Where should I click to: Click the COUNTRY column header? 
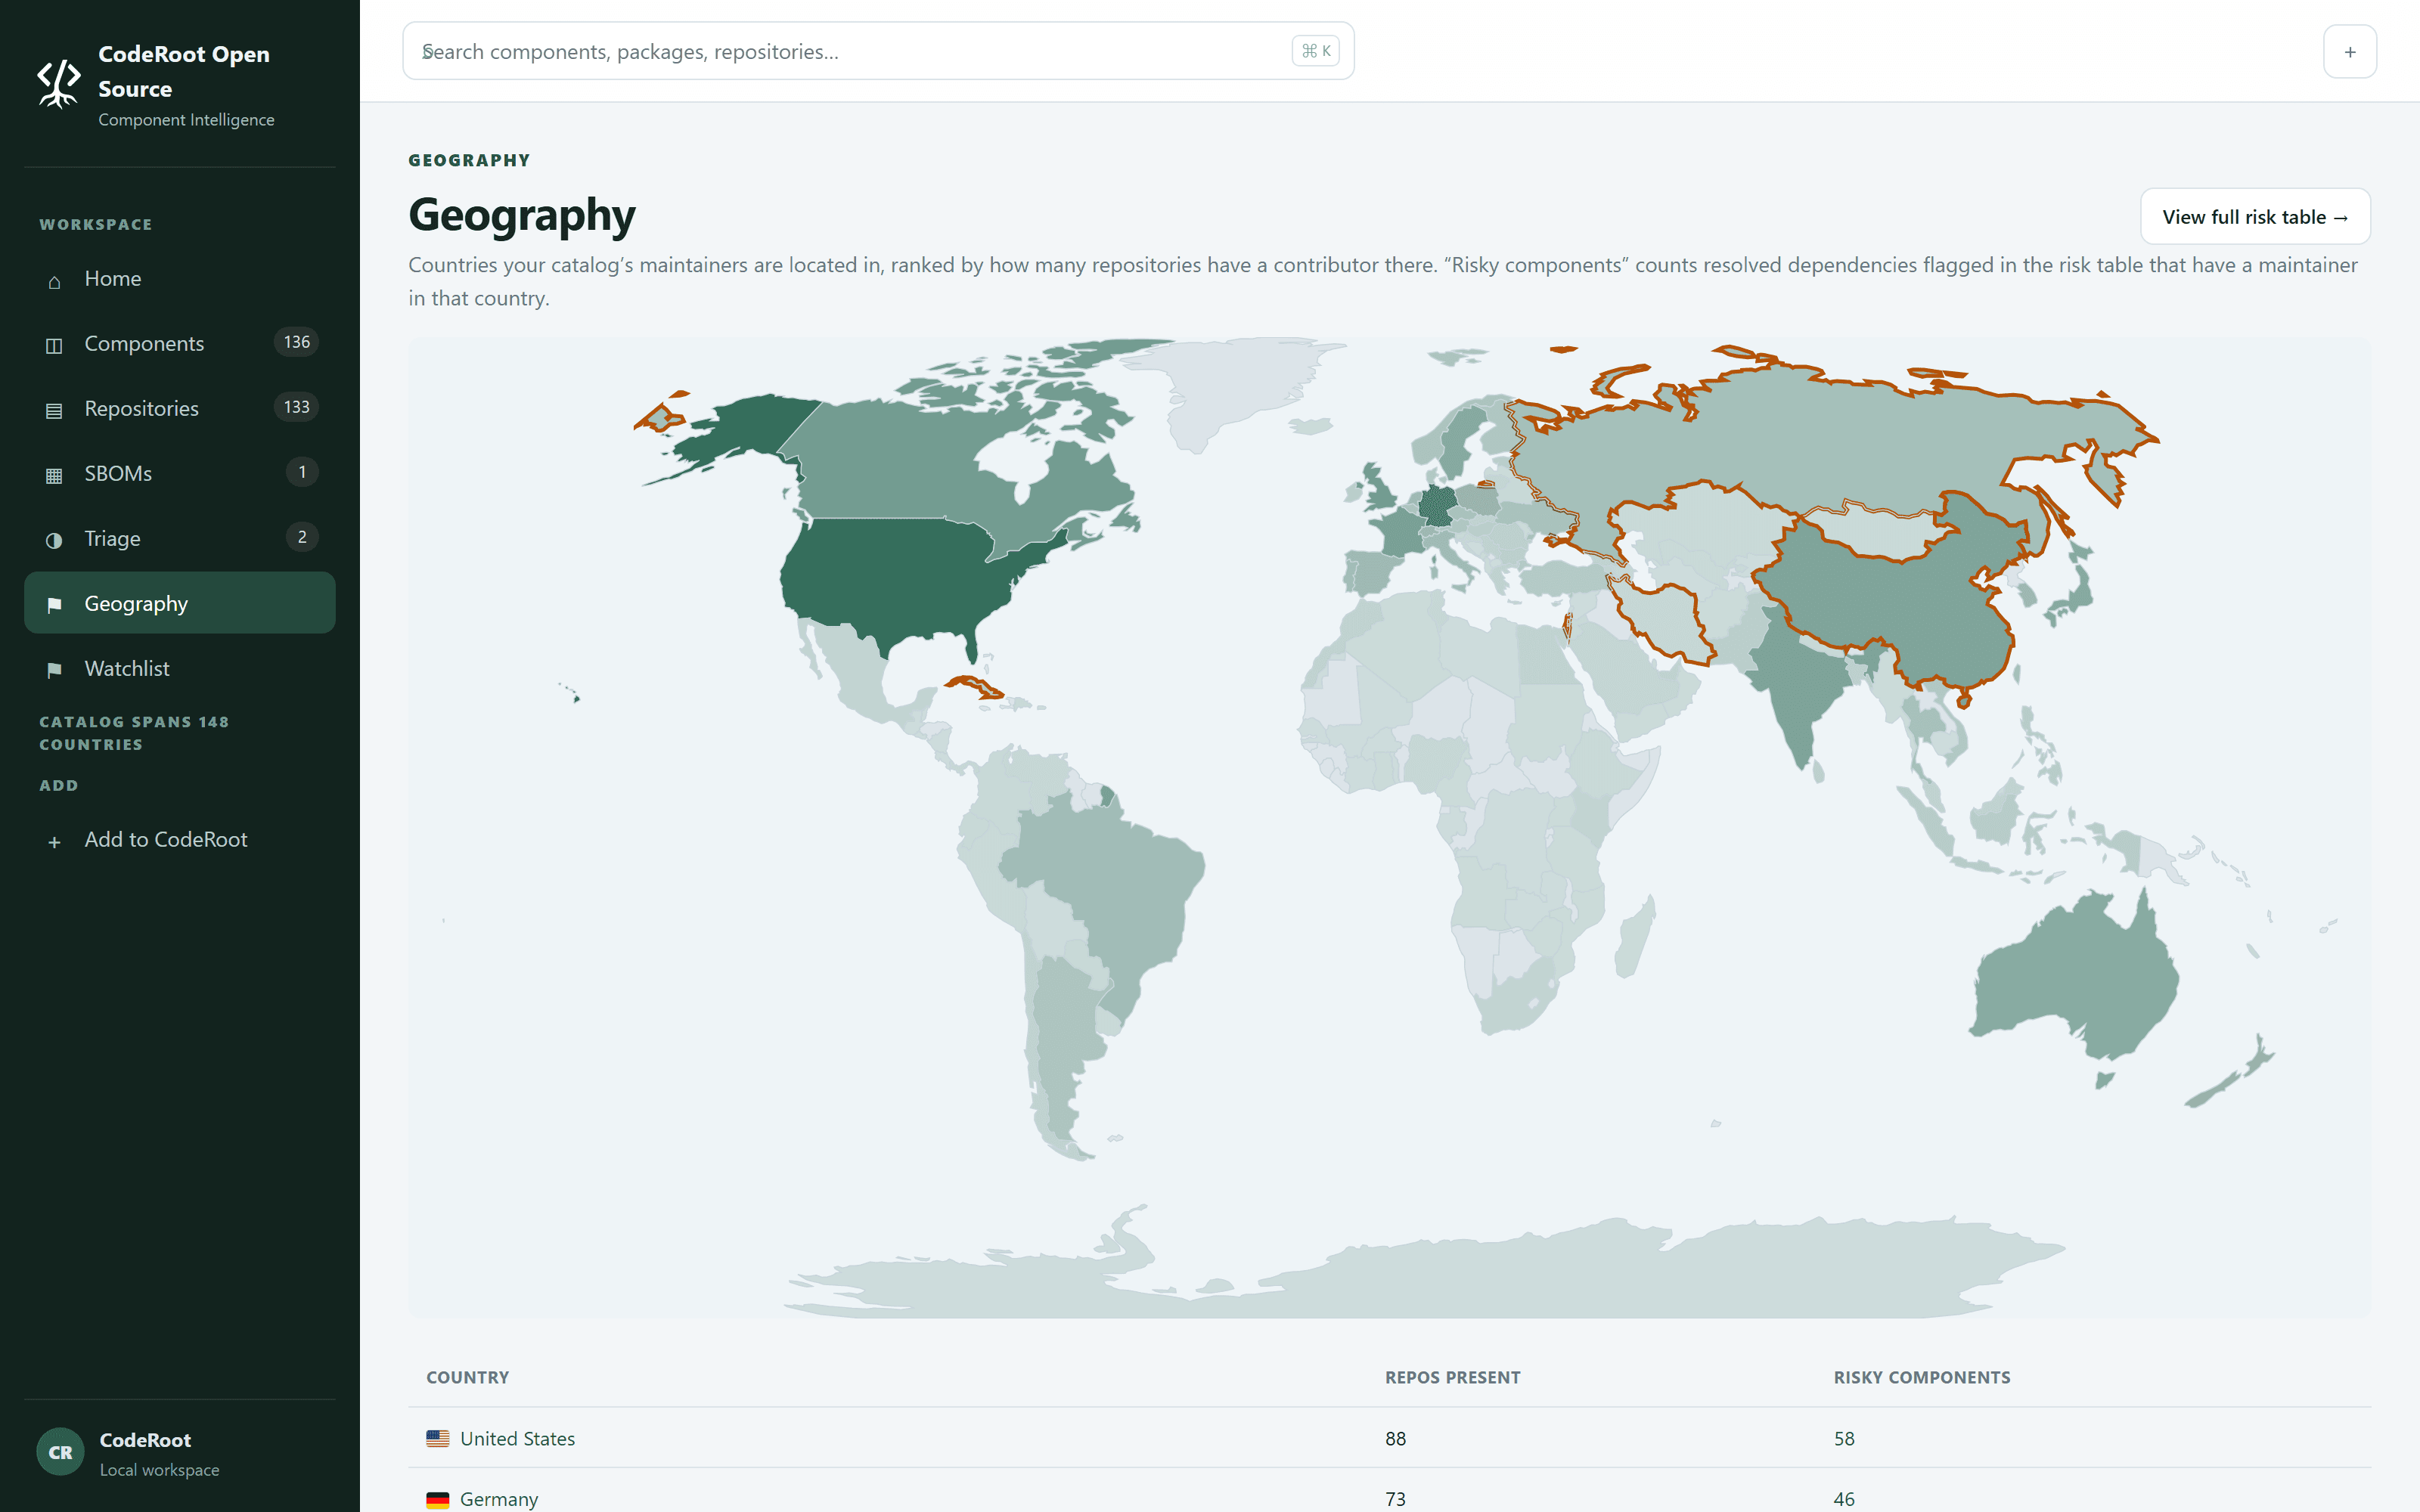point(468,1377)
